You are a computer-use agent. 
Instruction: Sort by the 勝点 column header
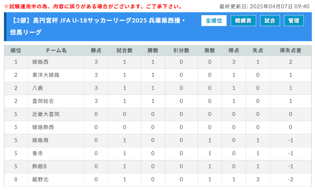(96, 50)
